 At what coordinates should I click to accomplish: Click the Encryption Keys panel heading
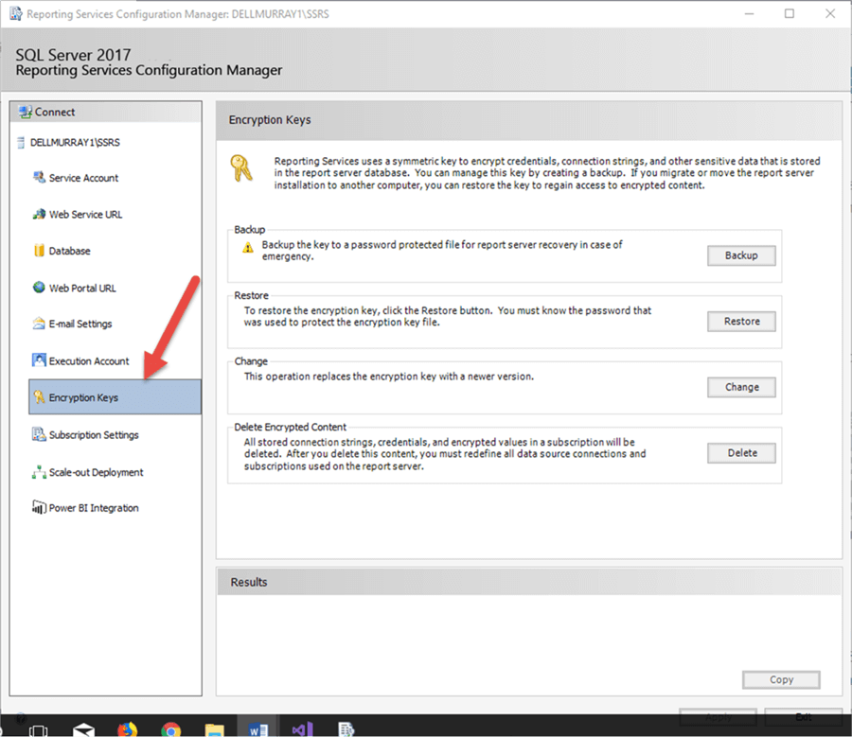pos(270,119)
